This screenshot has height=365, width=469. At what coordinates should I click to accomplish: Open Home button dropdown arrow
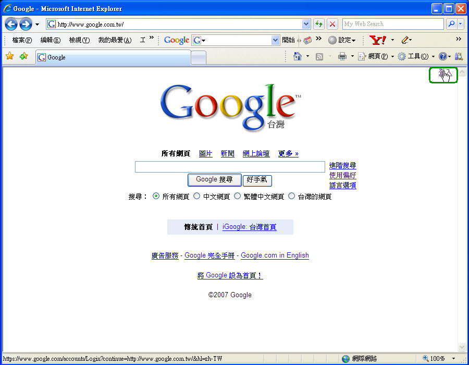click(308, 56)
